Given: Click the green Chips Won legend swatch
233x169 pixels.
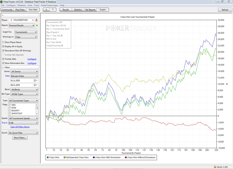Looking at the screenshot, I should [47, 157].
